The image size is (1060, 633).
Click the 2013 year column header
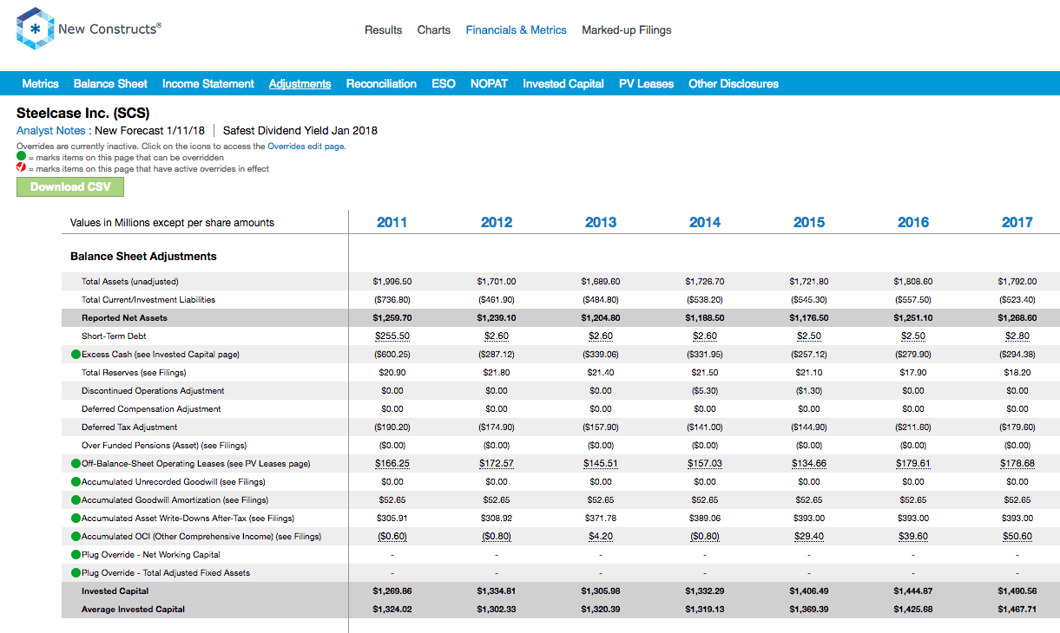point(601,222)
